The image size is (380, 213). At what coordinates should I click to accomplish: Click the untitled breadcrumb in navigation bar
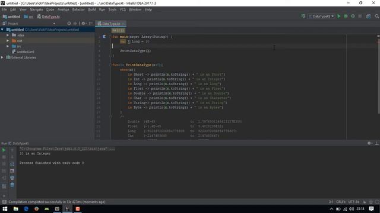coord(11,17)
